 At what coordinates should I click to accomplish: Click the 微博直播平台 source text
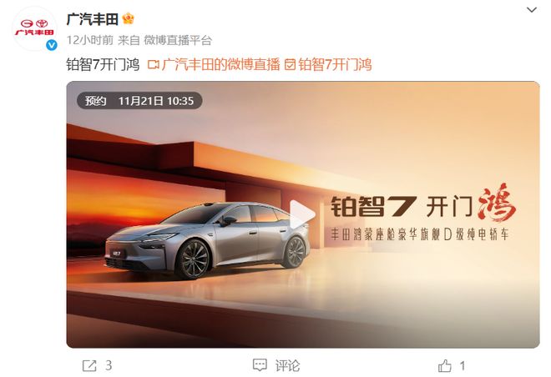[178, 40]
